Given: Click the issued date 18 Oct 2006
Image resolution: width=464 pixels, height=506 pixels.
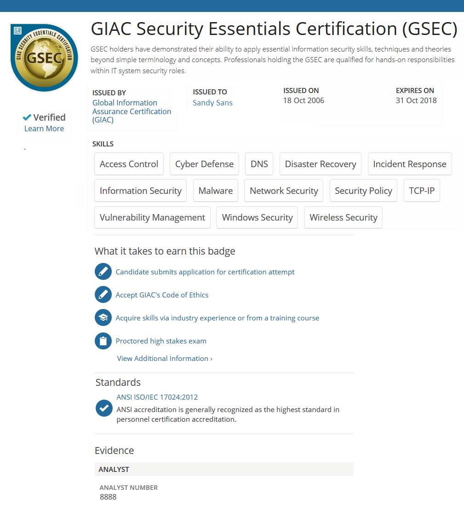Looking at the screenshot, I should click(304, 101).
